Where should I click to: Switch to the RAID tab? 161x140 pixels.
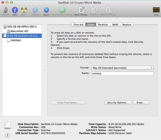(115, 24)
